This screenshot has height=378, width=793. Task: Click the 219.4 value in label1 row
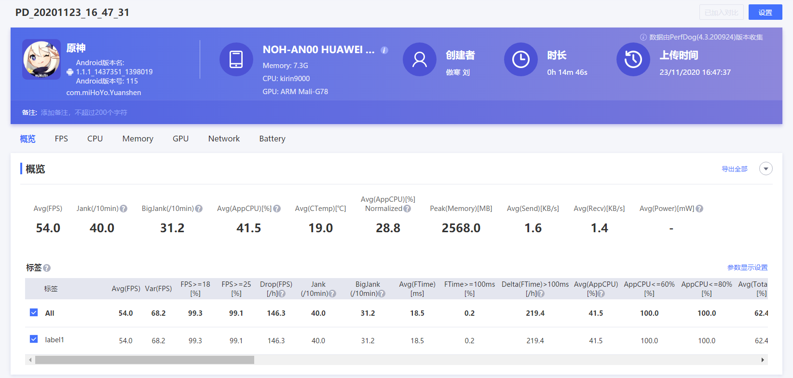point(535,341)
